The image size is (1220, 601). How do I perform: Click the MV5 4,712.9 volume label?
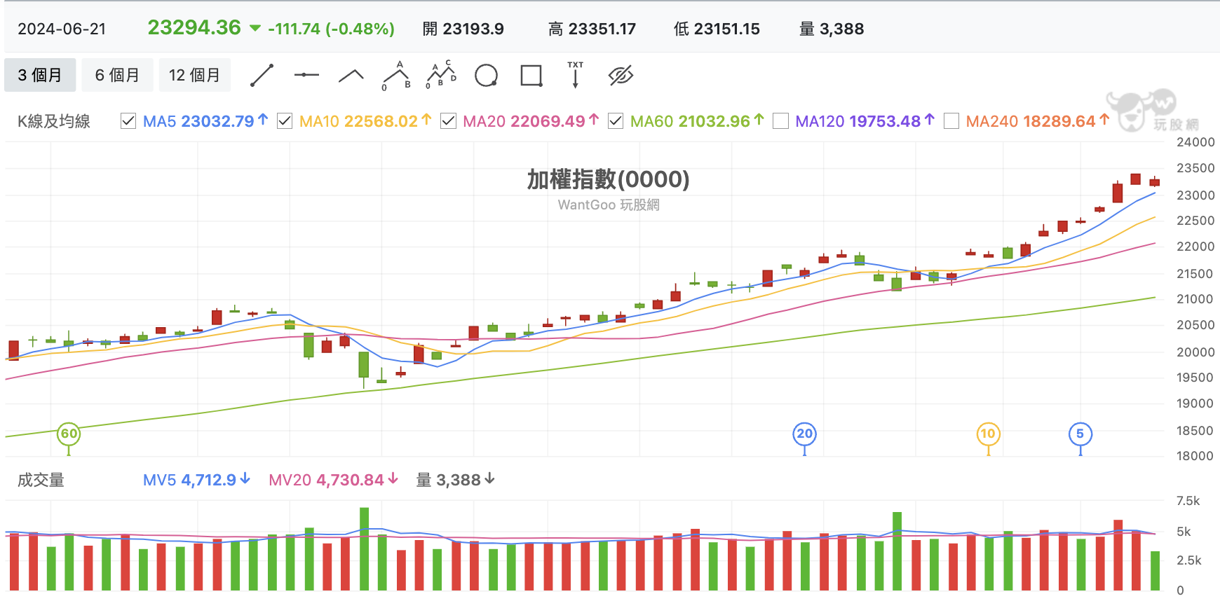point(196,480)
